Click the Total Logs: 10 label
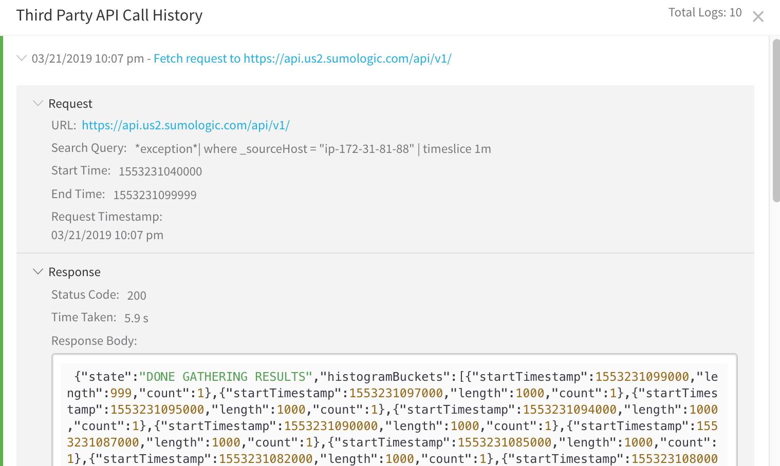Screen dimensions: 780x466 pyautogui.click(x=705, y=12)
